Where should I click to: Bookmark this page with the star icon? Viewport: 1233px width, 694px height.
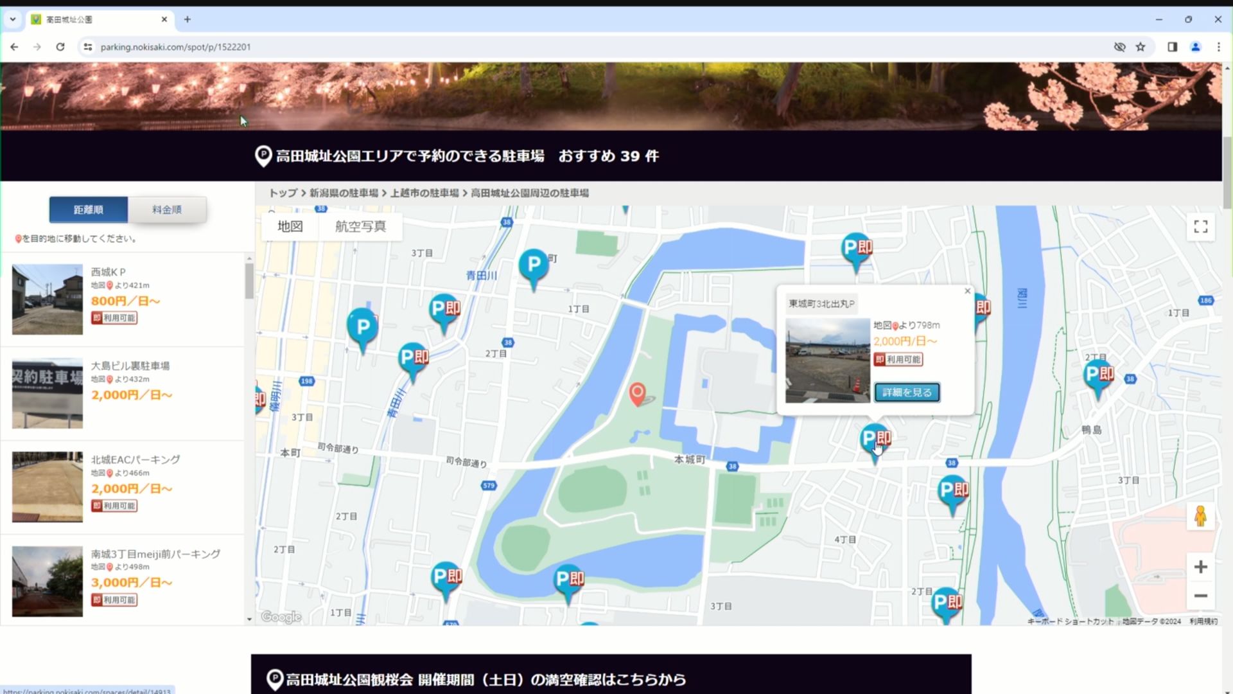click(x=1141, y=47)
